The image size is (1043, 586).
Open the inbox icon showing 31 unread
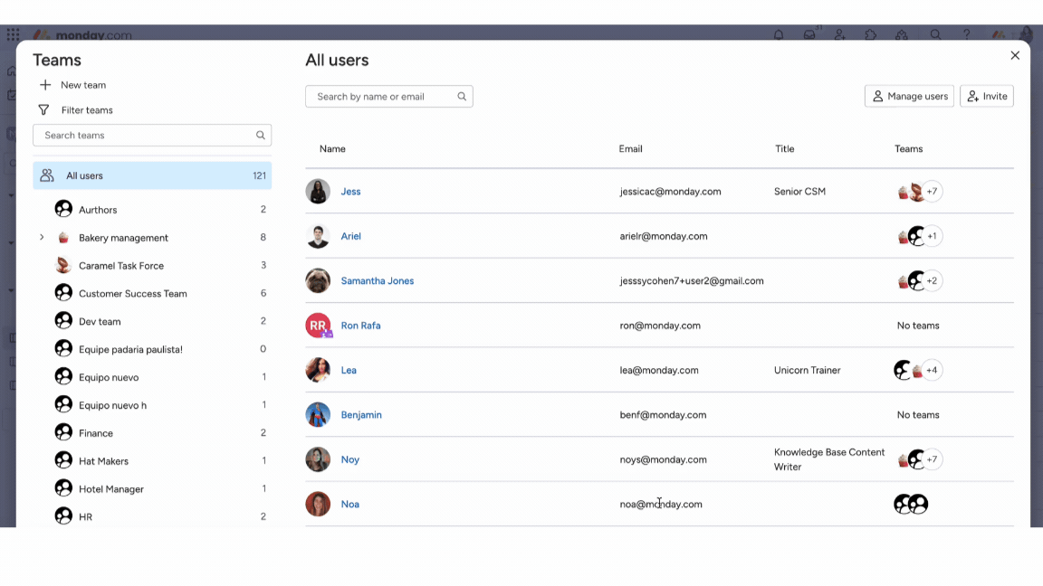pos(809,34)
